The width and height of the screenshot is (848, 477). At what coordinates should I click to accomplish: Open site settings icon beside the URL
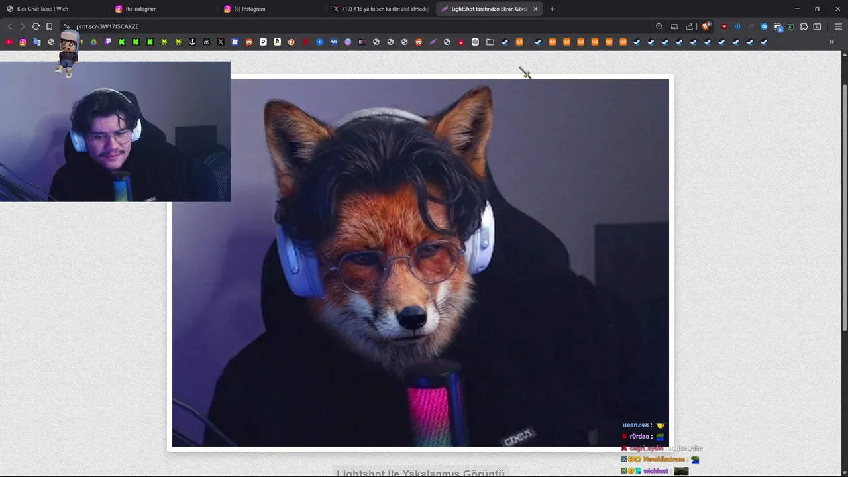(x=66, y=26)
